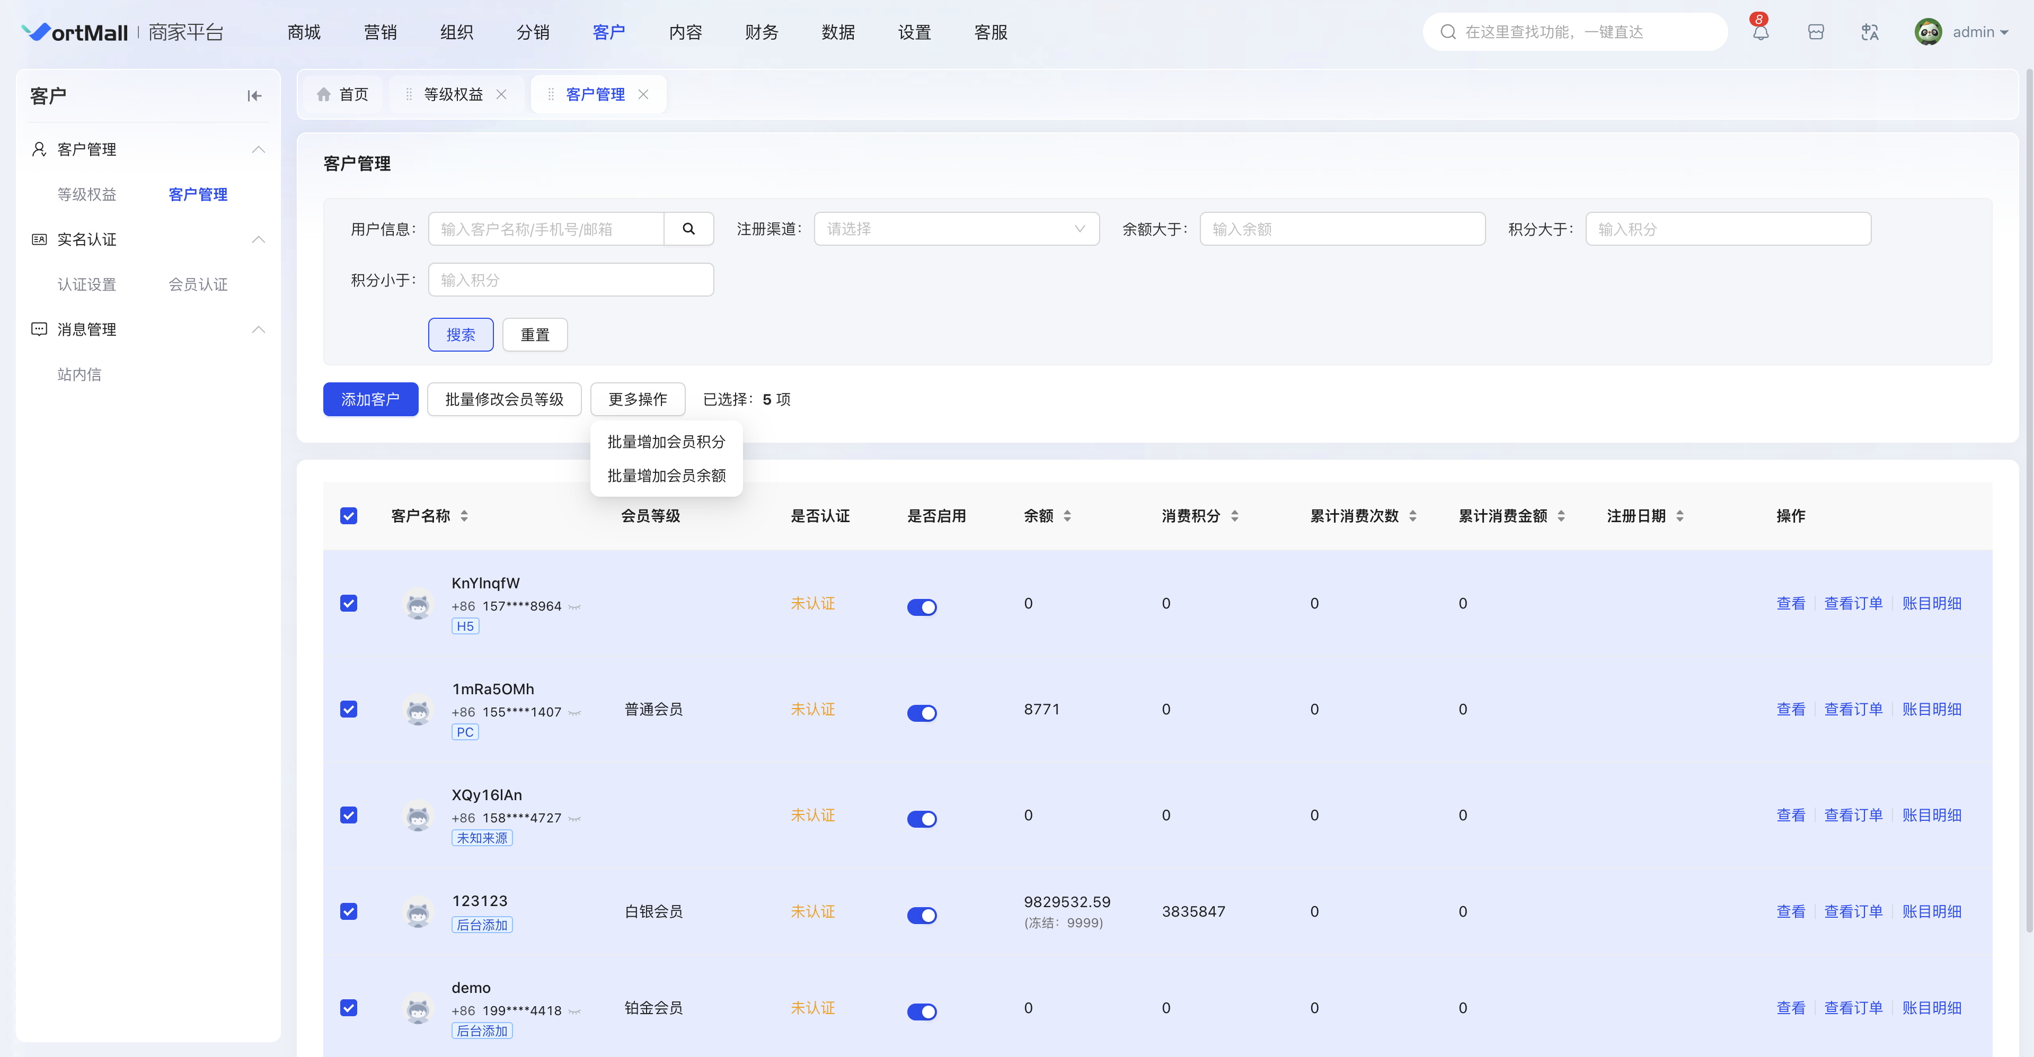This screenshot has width=2034, height=1057.
Task: Click the language translation icon
Action: coord(1869,32)
